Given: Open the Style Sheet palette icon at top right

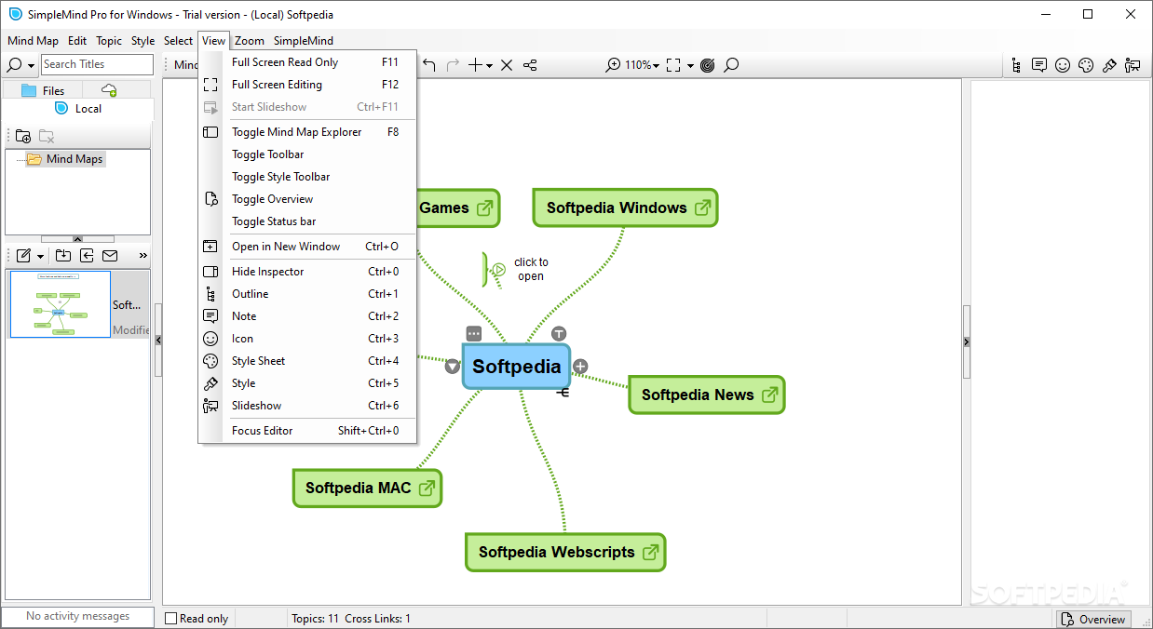Looking at the screenshot, I should pyautogui.click(x=1086, y=65).
